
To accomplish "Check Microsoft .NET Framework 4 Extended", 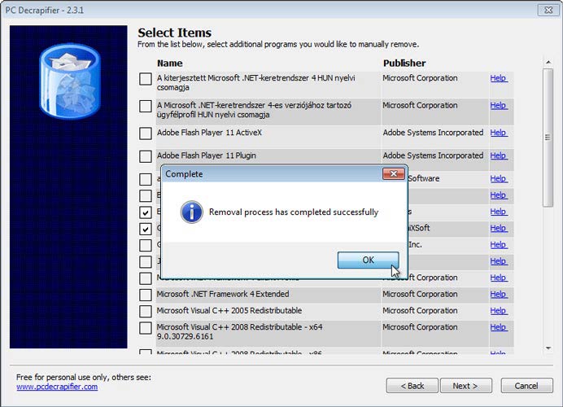I will [x=146, y=295].
